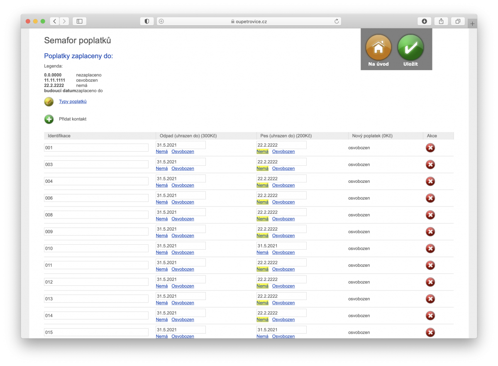Click the coin icon beside Typy poplatků
The width and height of the screenshot is (498, 366).
(x=49, y=101)
